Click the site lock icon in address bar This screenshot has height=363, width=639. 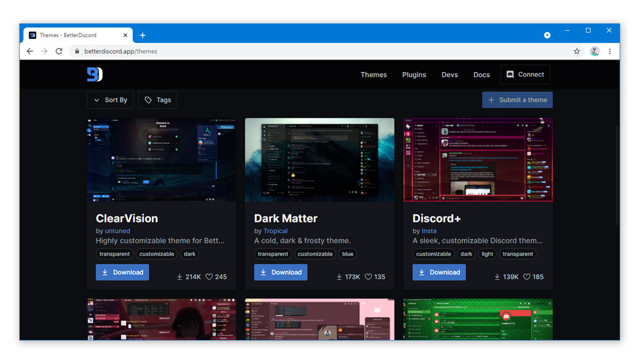77,51
